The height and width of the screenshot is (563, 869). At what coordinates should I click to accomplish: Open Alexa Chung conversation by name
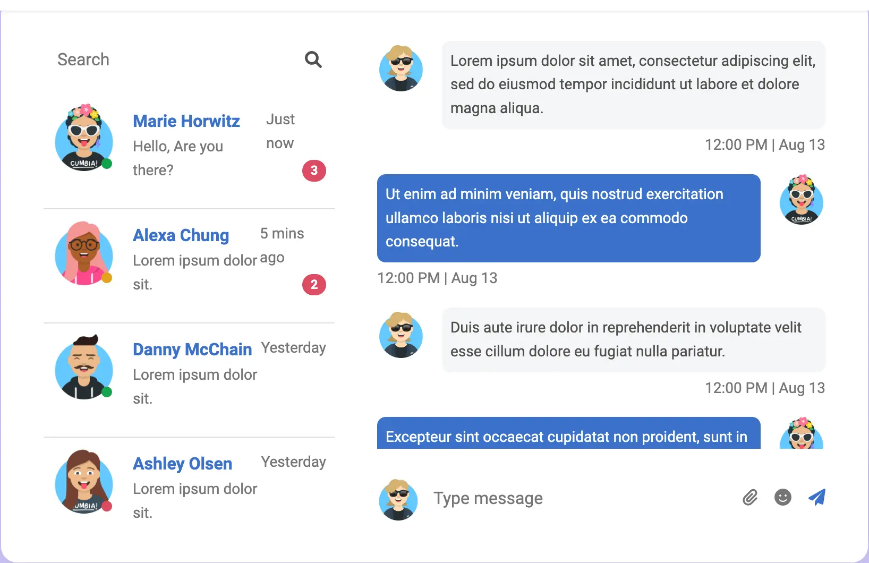click(x=181, y=235)
